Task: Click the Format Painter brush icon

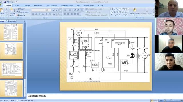Action: [x=7, y=15]
